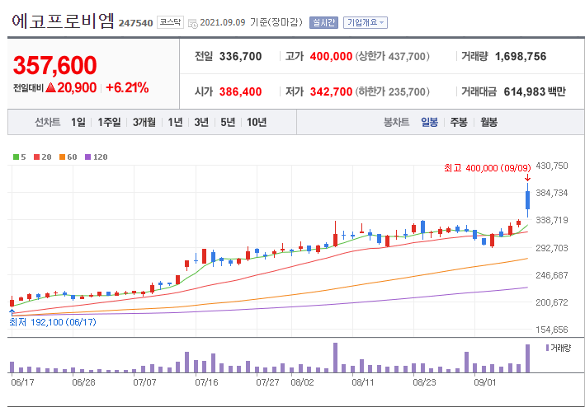Click the 거래량 volume legend

(558, 348)
